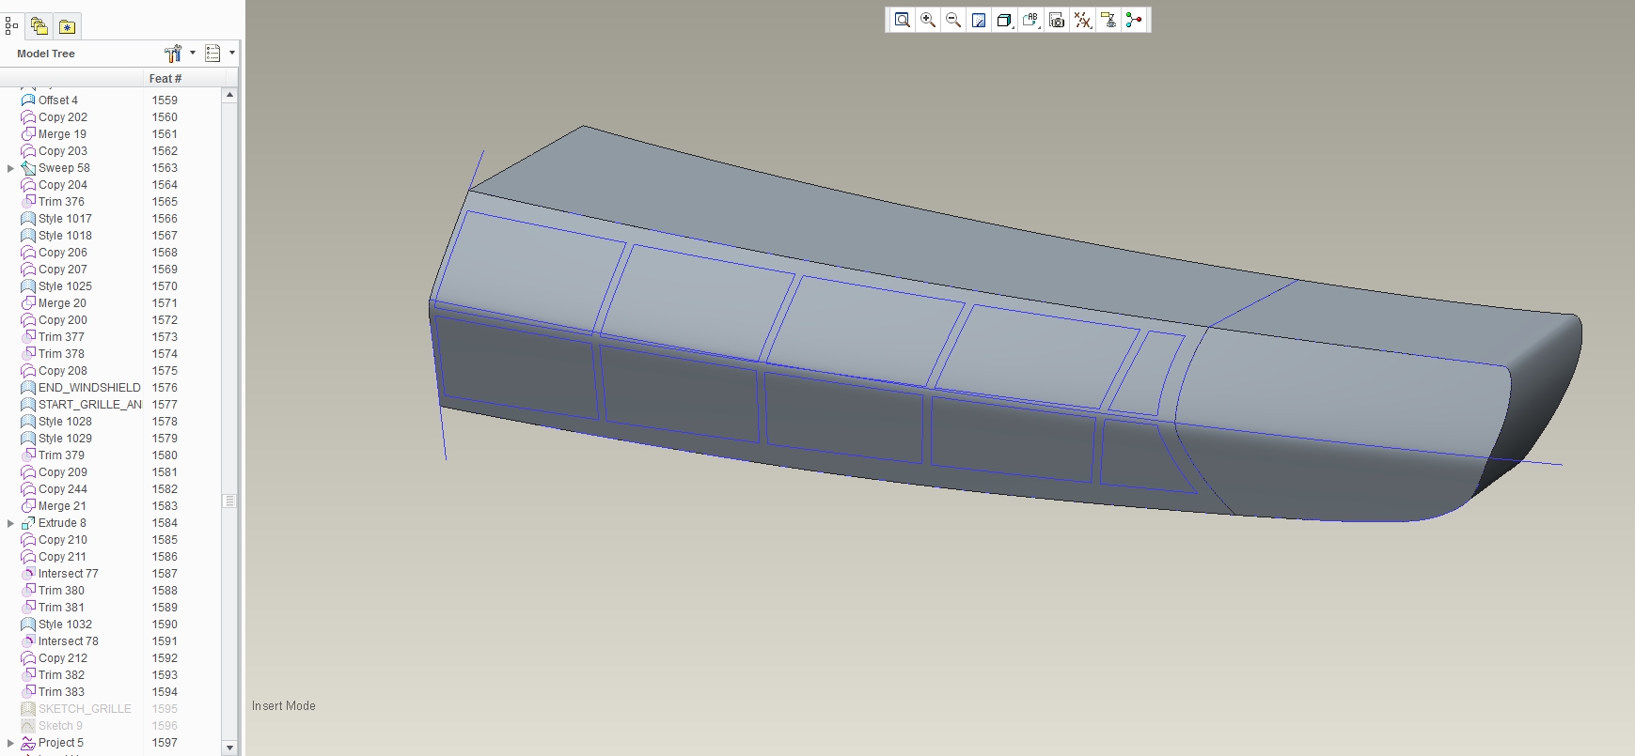Open the Model Tree settings dropdown arrow
The height and width of the screenshot is (756, 1635).
193,54
